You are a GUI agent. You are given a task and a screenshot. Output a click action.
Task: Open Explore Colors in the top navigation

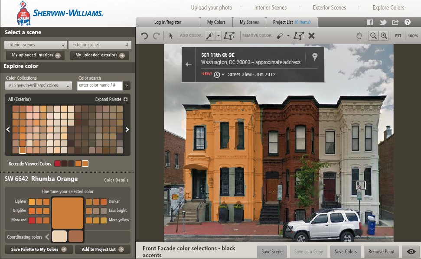coord(388,7)
